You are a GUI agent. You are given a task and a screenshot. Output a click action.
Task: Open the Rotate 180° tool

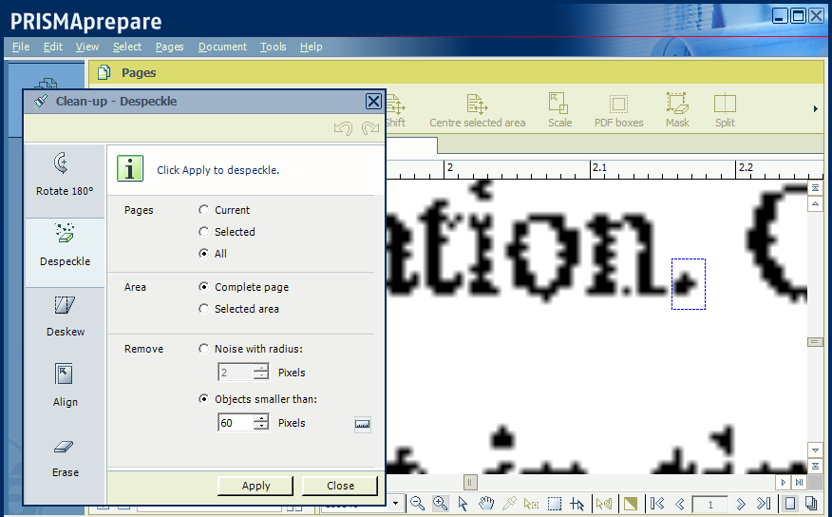65,174
